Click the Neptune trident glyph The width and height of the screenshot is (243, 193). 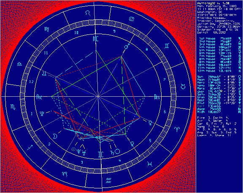tap(78, 151)
